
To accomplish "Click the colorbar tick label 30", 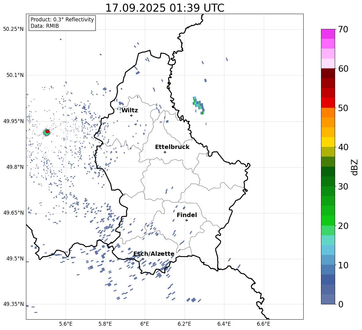I will 343,187.
